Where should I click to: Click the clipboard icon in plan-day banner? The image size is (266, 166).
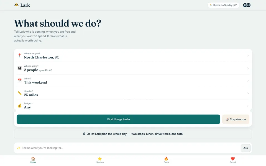pos(84,134)
